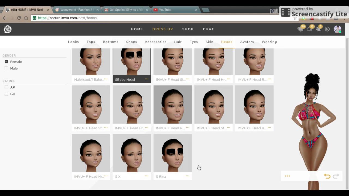The height and width of the screenshot is (196, 349).
Task: Check the Male gender filter
Action: pyautogui.click(x=6, y=68)
